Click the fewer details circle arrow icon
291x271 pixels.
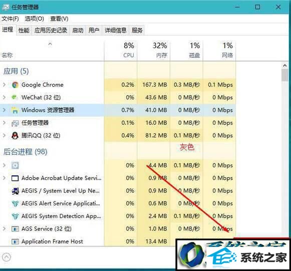coord(7,257)
